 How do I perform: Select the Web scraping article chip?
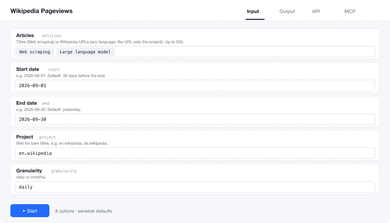click(x=35, y=52)
